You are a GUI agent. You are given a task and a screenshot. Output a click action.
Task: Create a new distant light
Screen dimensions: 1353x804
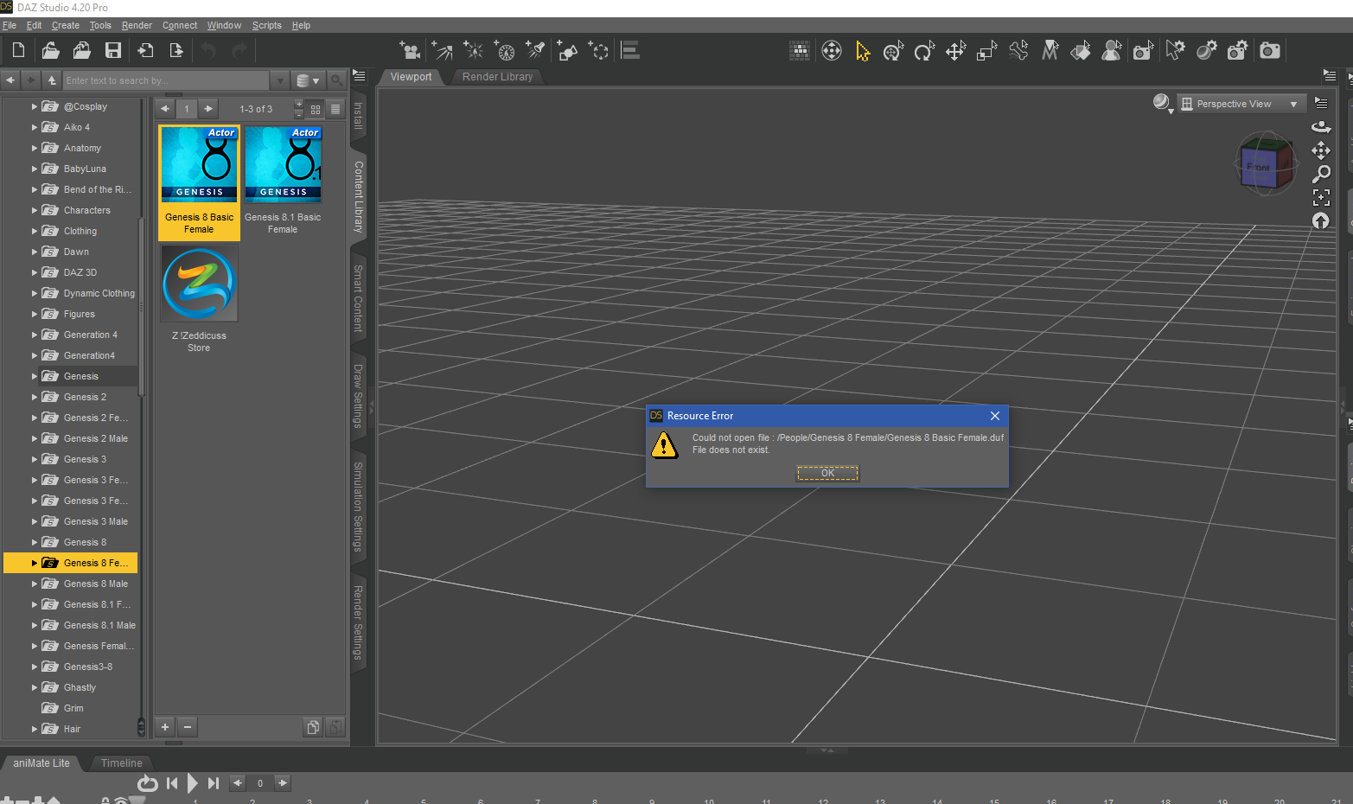click(x=442, y=50)
